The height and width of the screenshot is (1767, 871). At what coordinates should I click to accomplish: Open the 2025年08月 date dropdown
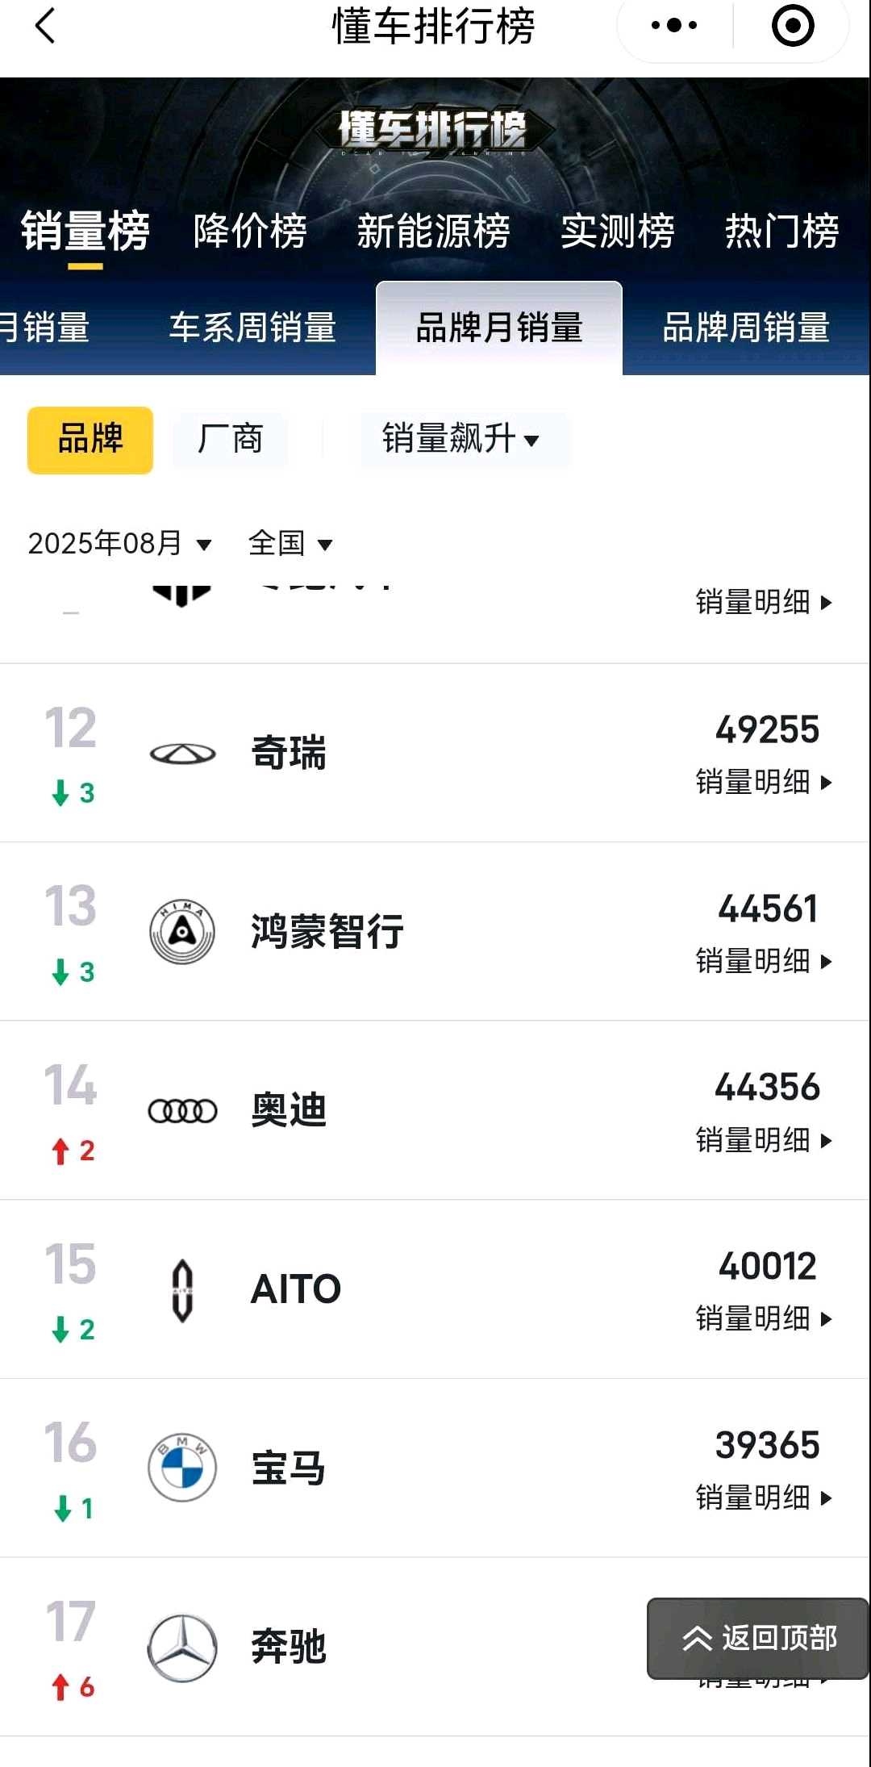coord(119,544)
